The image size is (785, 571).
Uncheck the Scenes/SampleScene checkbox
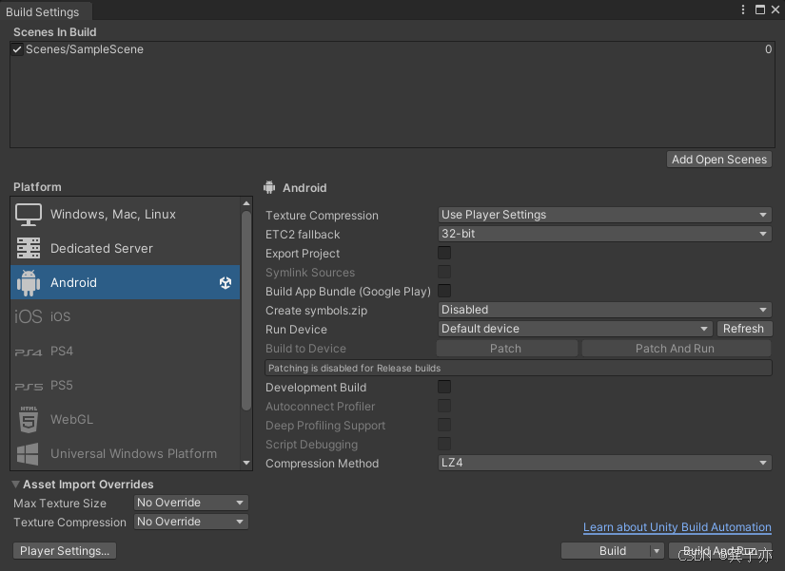[17, 49]
